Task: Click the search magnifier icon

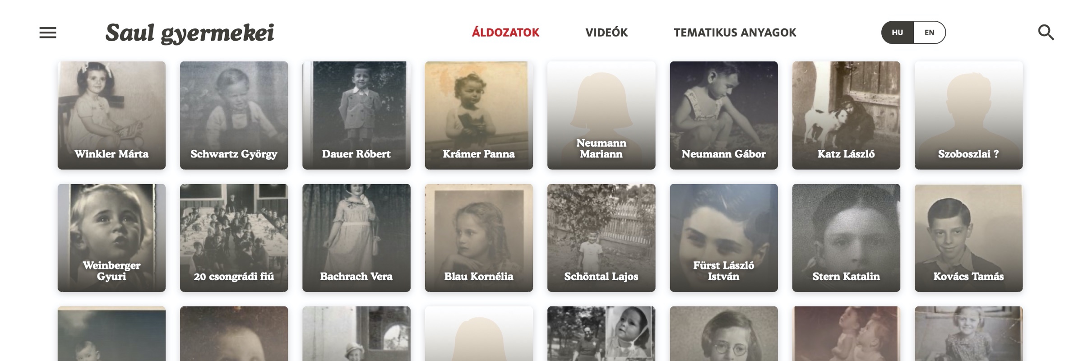Action: (1046, 32)
